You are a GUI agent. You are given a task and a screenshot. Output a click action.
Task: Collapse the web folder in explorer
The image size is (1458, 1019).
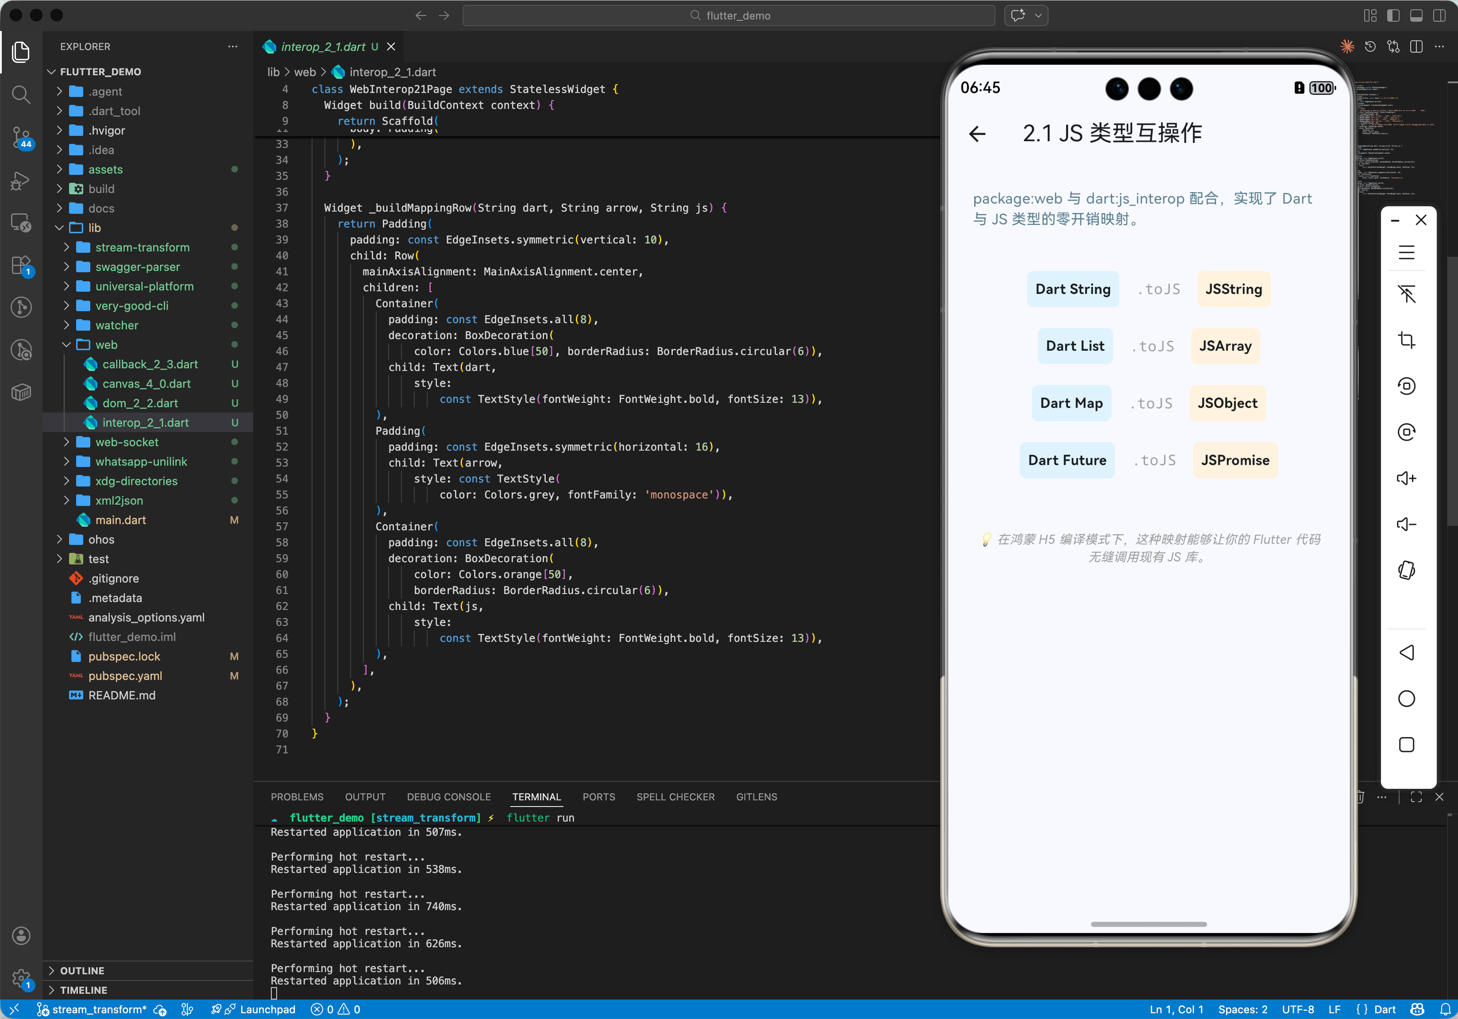(x=106, y=345)
